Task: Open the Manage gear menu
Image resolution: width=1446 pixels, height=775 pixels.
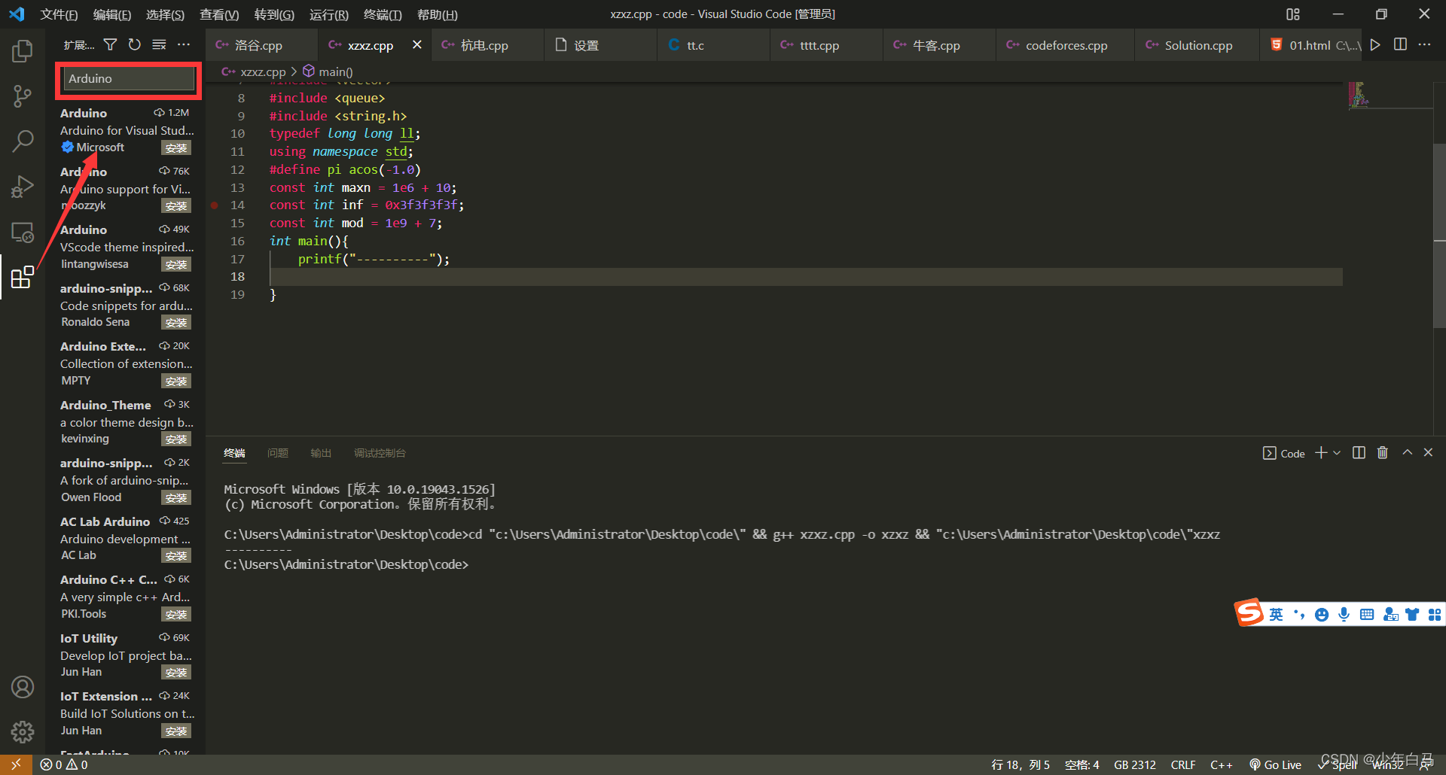Action: (23, 731)
